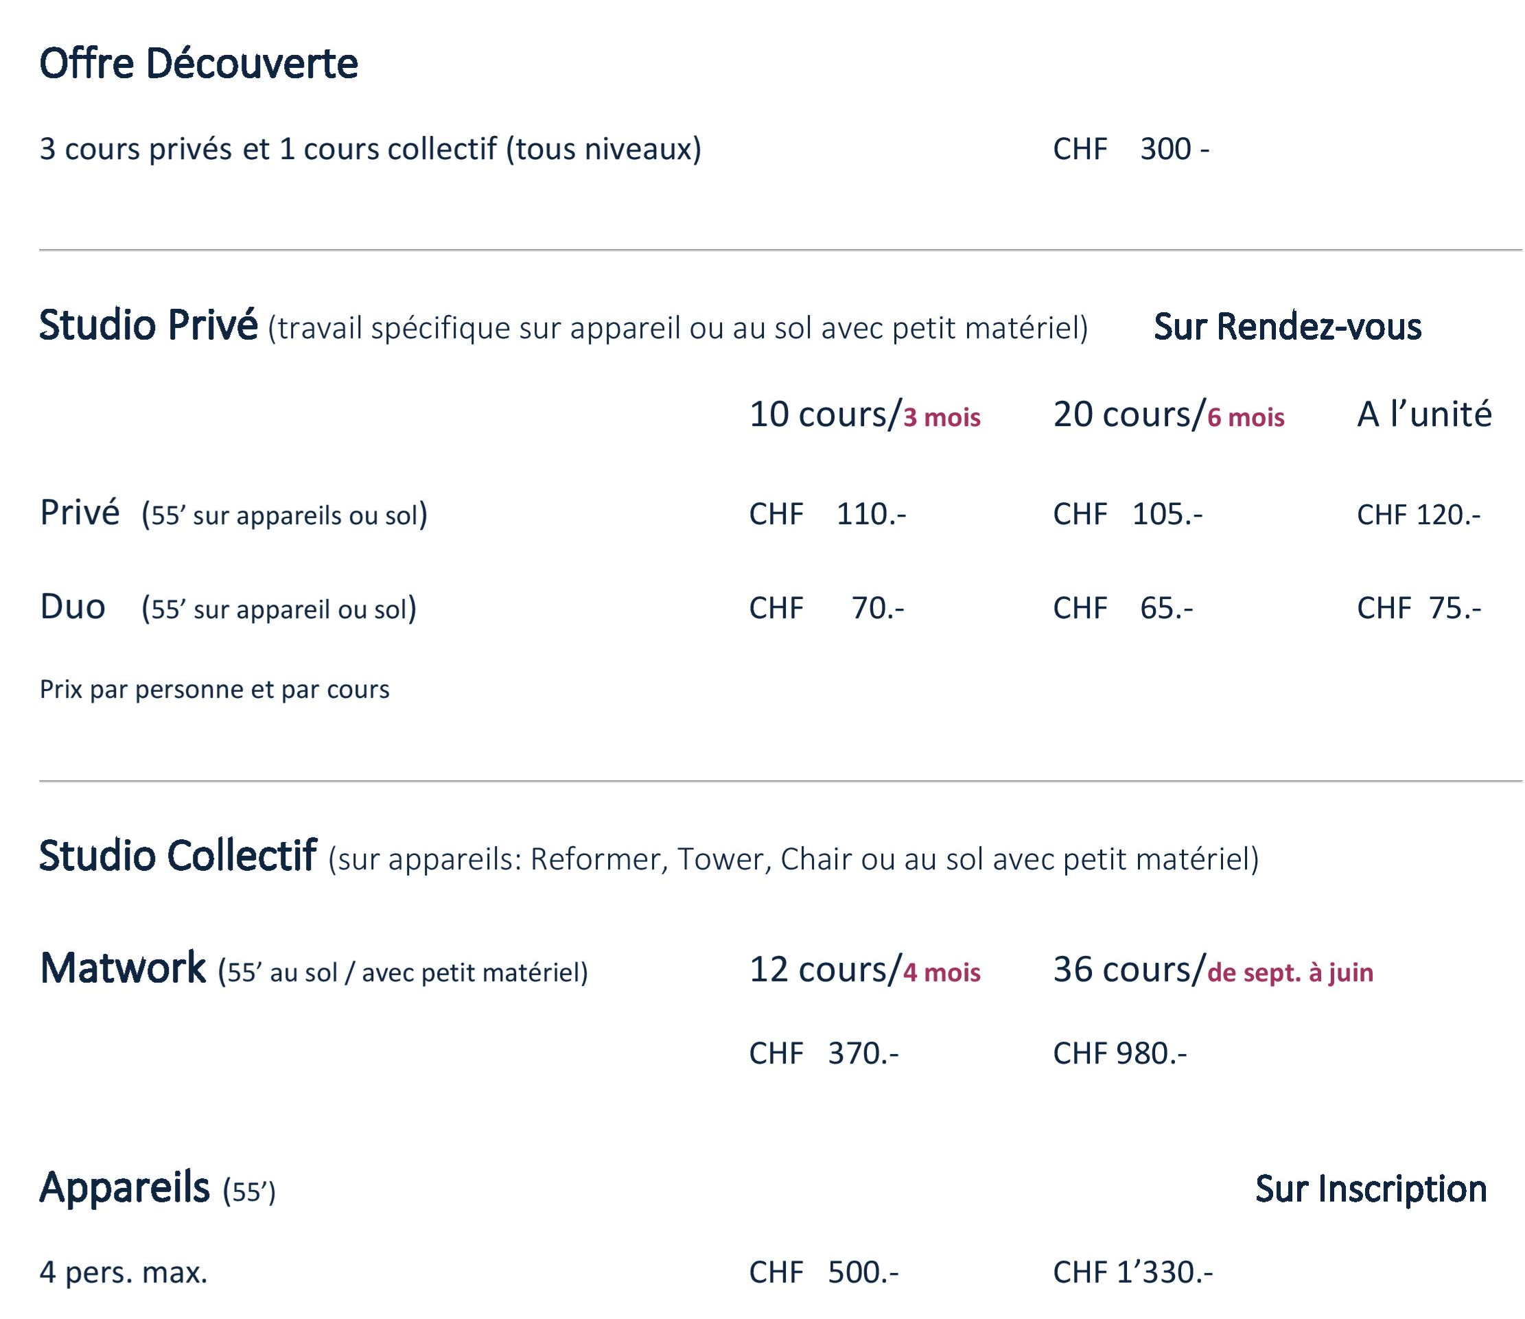Select the 36 cours/de sept. à juin header

(x=1213, y=970)
